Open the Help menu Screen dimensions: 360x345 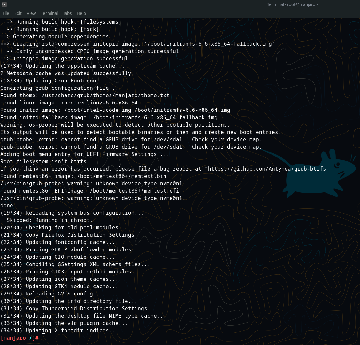81,13
